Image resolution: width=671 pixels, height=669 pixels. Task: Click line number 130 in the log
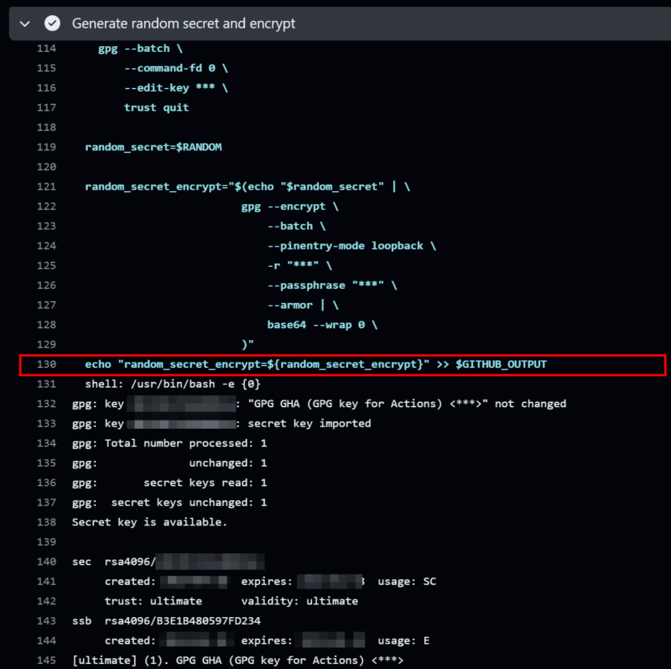coord(46,364)
